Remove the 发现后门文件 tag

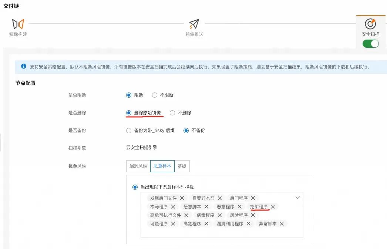182,198
